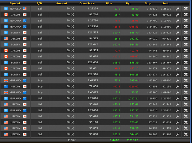
Task: Close CADJPY position opened at 92.716
Action: [x=186, y=14]
